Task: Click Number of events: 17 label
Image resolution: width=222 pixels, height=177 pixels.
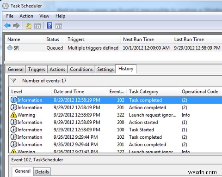Action: tap(44, 81)
